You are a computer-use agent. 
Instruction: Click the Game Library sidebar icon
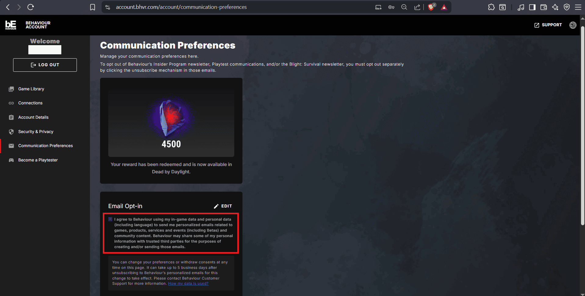pyautogui.click(x=11, y=89)
